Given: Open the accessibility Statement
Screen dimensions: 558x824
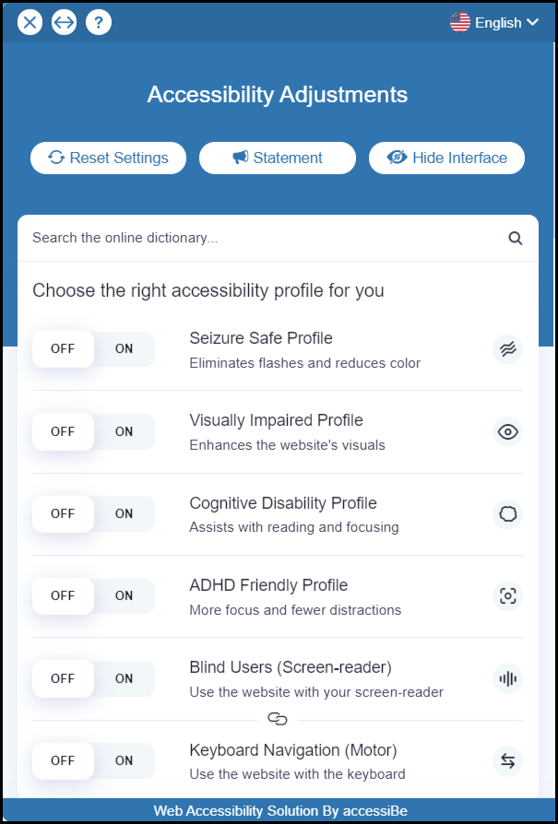Looking at the screenshot, I should click(x=278, y=158).
